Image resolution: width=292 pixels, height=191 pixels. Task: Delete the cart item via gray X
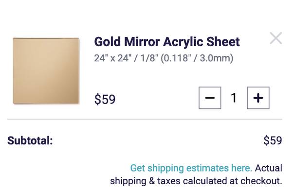click(276, 38)
